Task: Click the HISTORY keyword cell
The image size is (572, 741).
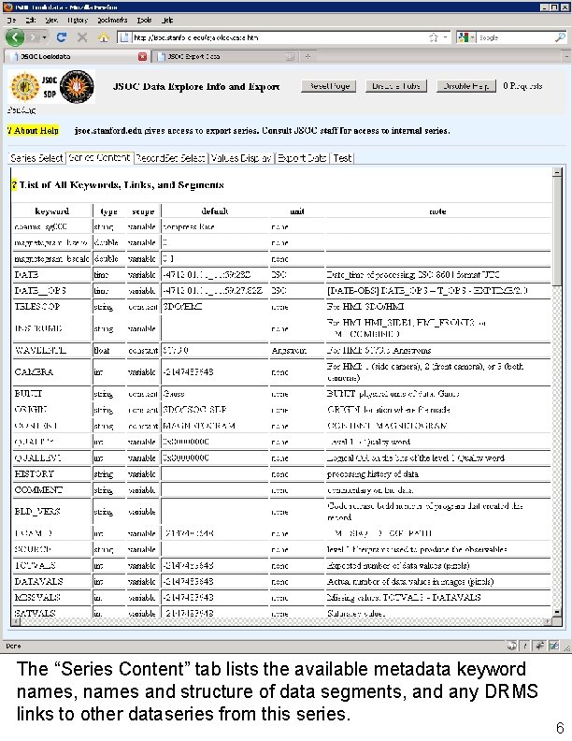Action: pyautogui.click(x=52, y=474)
